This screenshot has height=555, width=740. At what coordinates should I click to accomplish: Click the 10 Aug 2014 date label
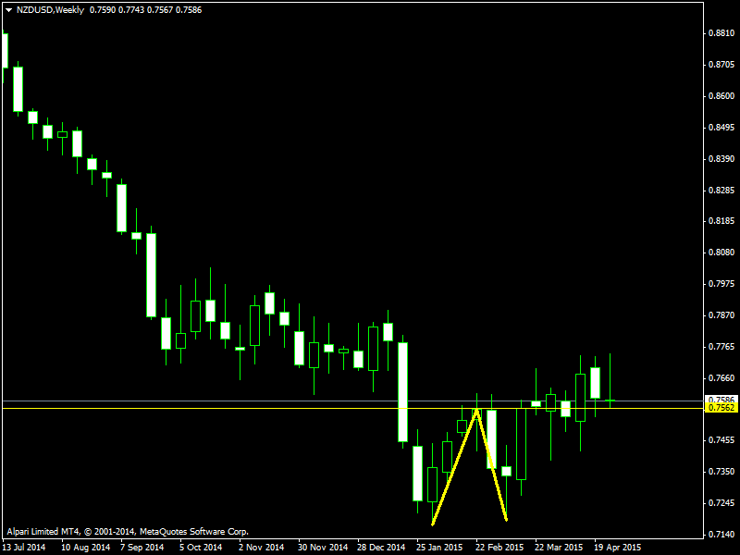coord(85,548)
